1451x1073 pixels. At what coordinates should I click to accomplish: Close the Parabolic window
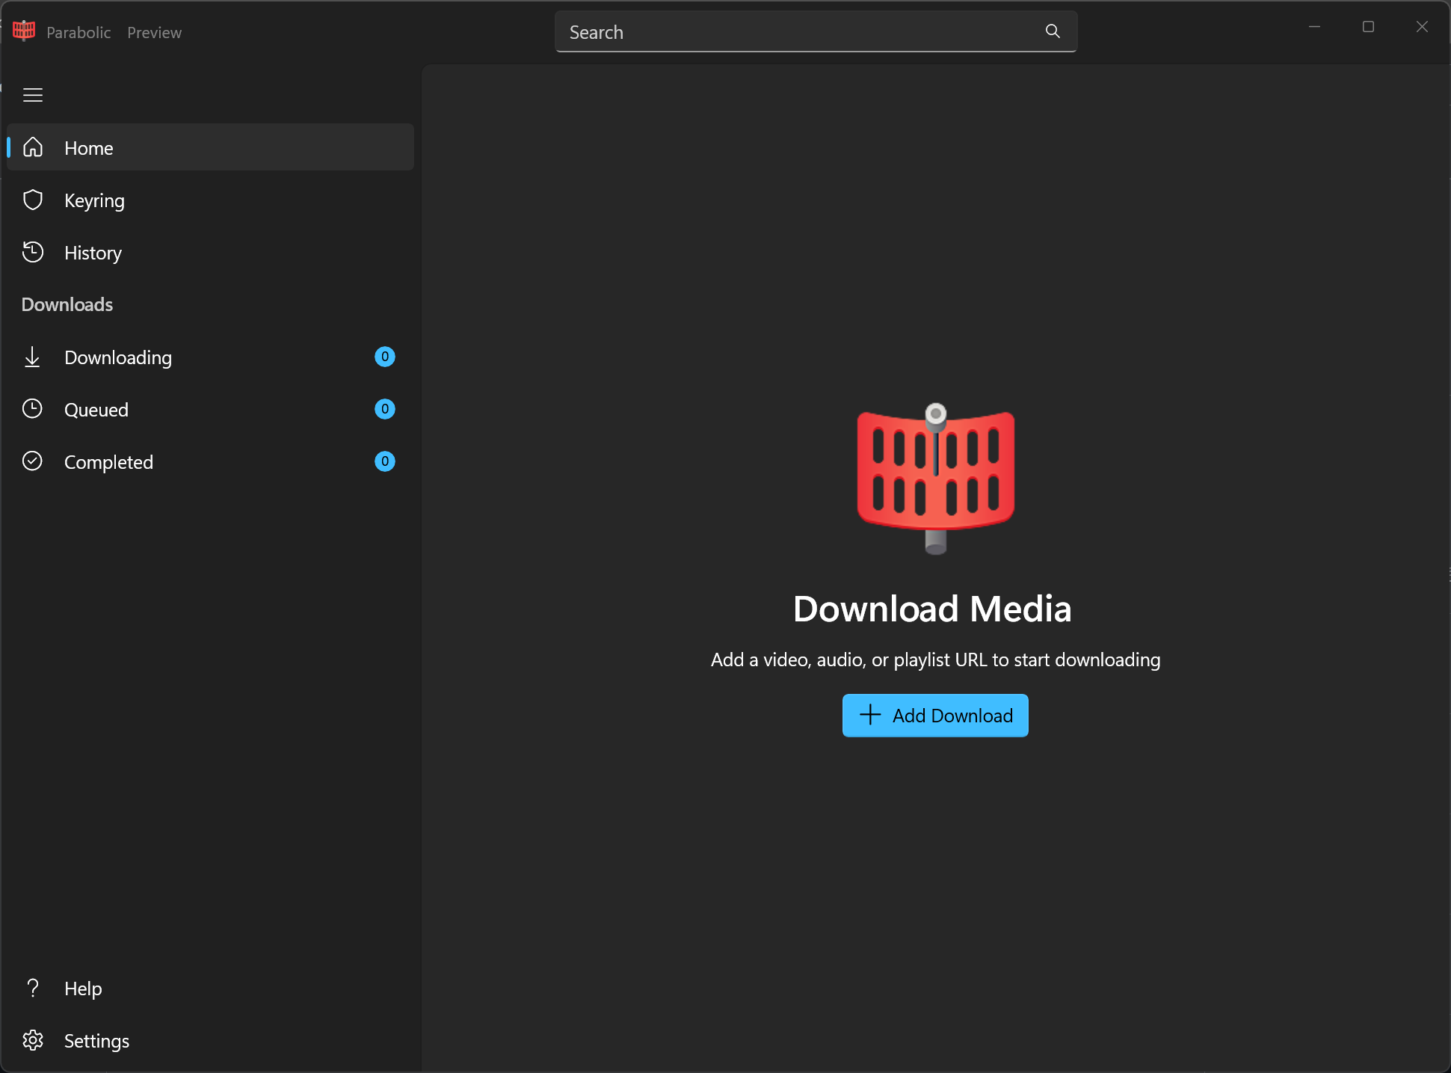(x=1422, y=27)
